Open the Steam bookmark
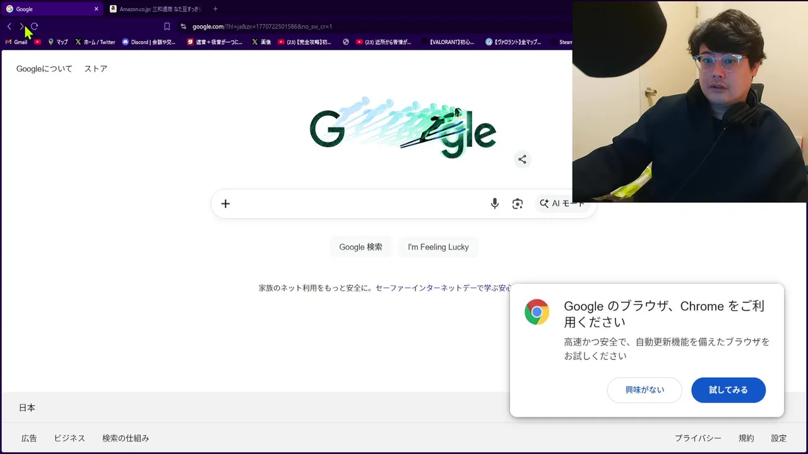This screenshot has height=454, width=808. point(561,42)
